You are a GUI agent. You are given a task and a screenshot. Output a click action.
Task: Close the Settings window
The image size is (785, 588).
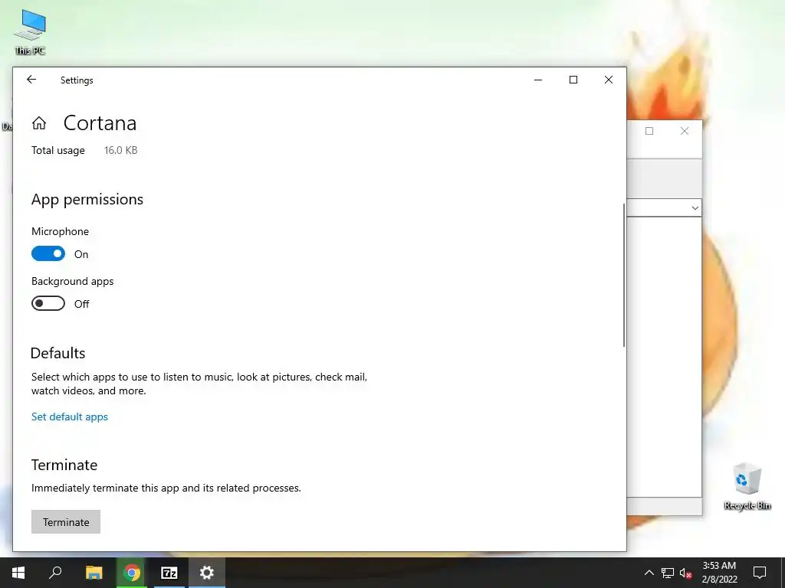pyautogui.click(x=608, y=80)
